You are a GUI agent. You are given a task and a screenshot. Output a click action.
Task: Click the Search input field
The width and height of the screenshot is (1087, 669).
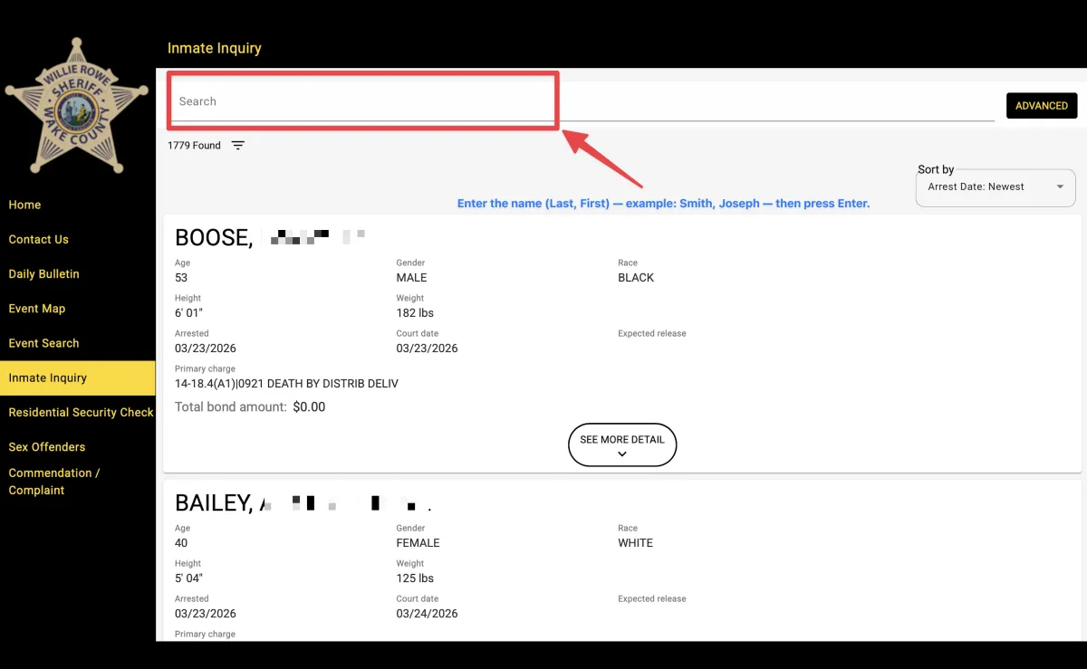581,101
